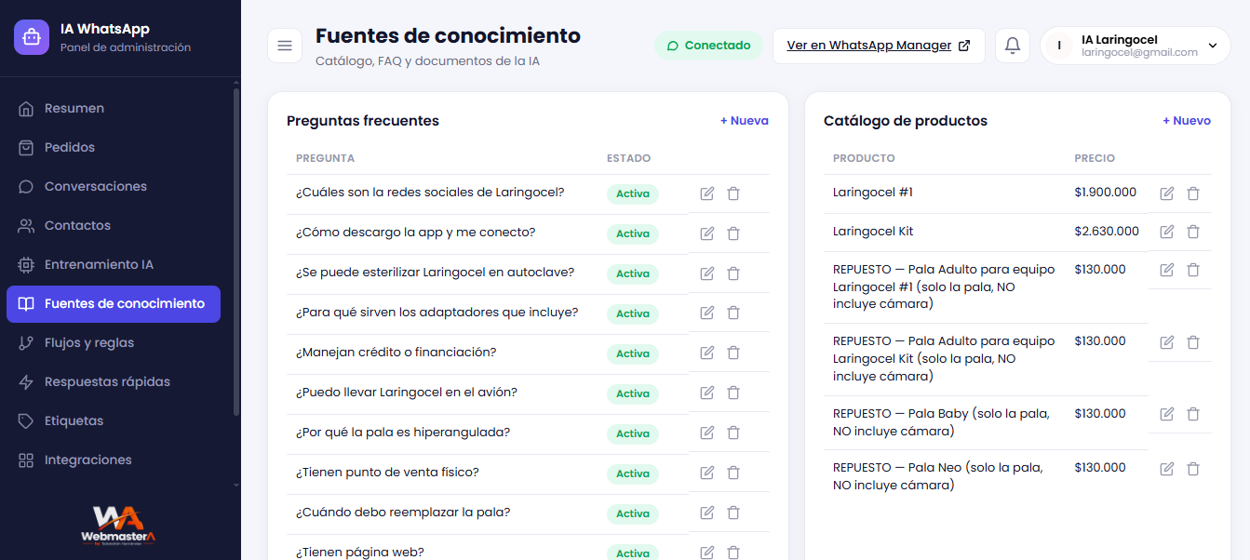Click the WebmasterA logo
Image resolution: width=1250 pixels, height=560 pixels.
[x=118, y=527]
